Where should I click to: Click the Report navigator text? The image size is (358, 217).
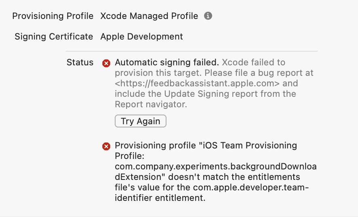pos(150,104)
